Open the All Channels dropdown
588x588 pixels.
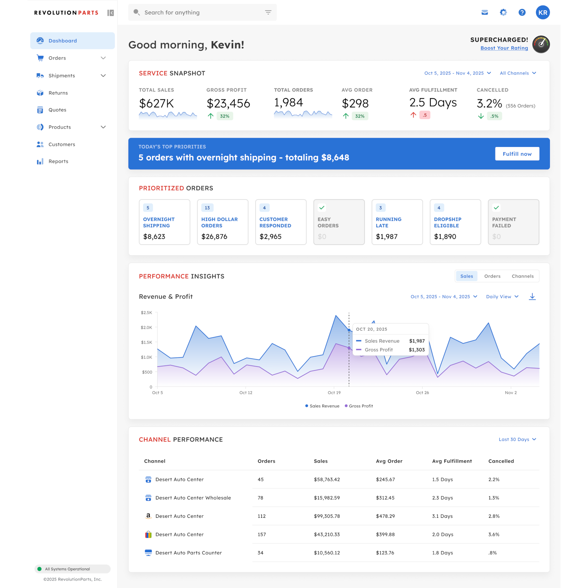click(x=517, y=73)
